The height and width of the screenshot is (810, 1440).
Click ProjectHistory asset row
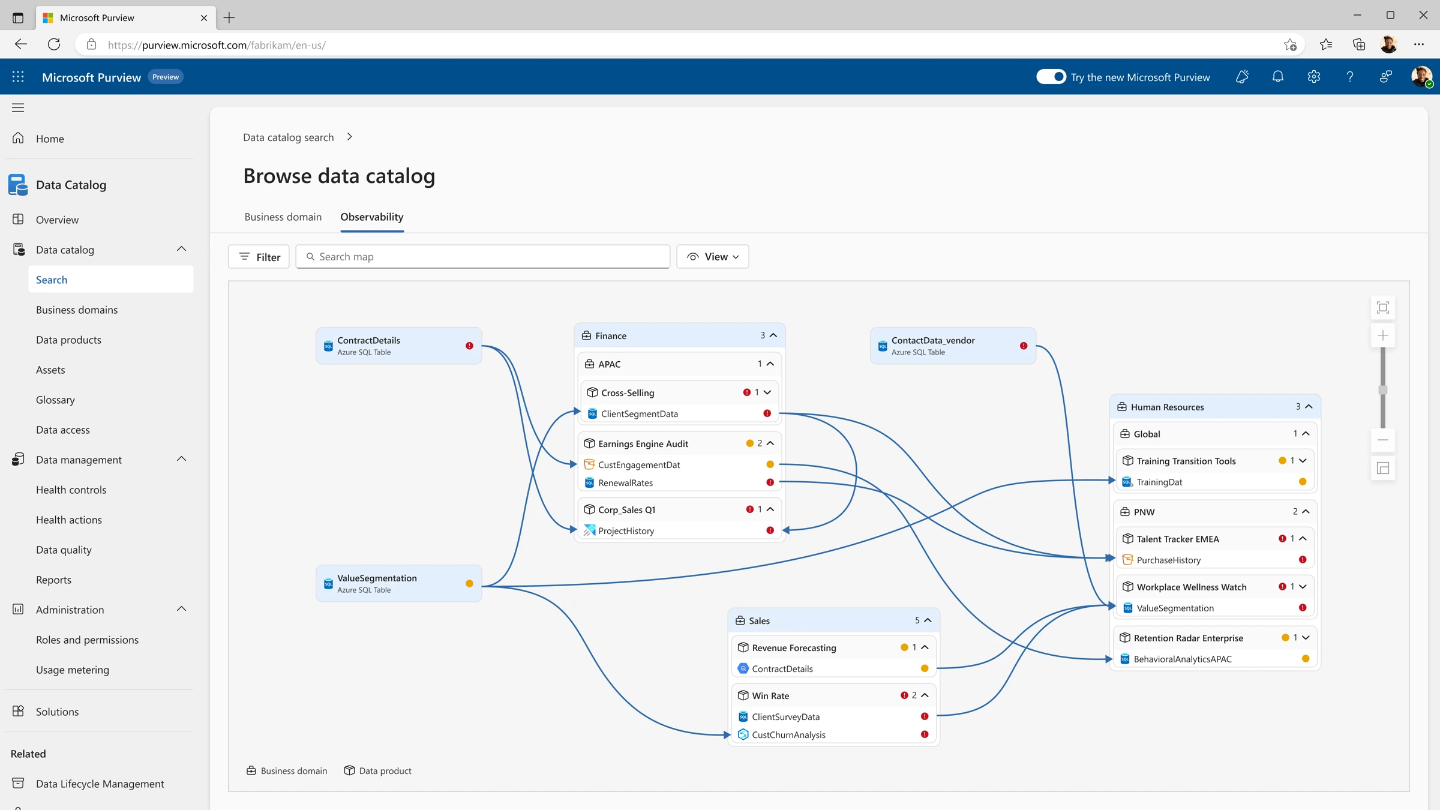(x=680, y=530)
